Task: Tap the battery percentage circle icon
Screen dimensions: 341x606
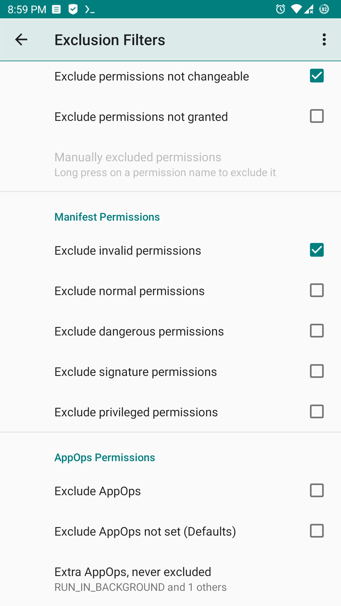Action: point(324,9)
